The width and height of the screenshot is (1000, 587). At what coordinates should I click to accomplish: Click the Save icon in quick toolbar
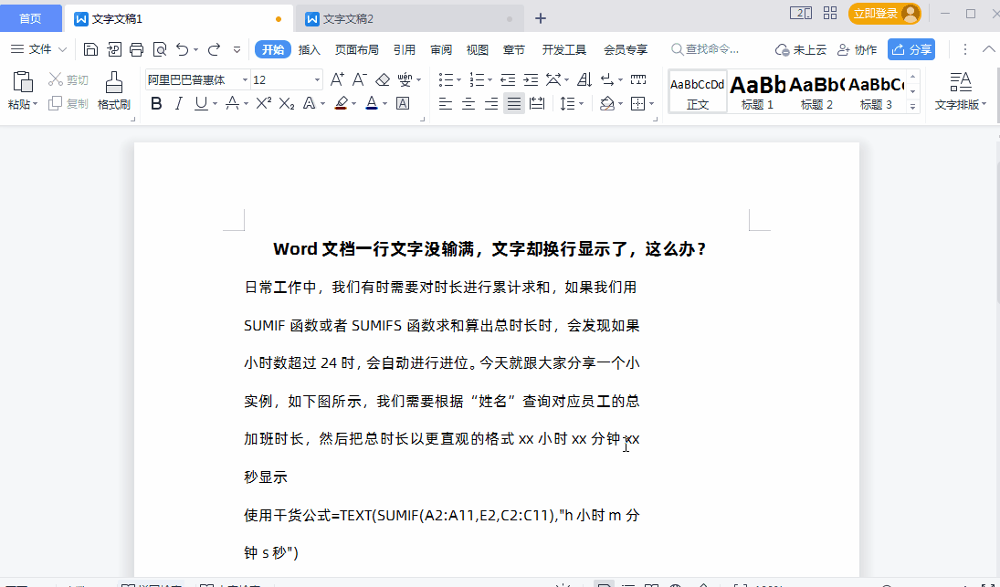pyautogui.click(x=90, y=49)
